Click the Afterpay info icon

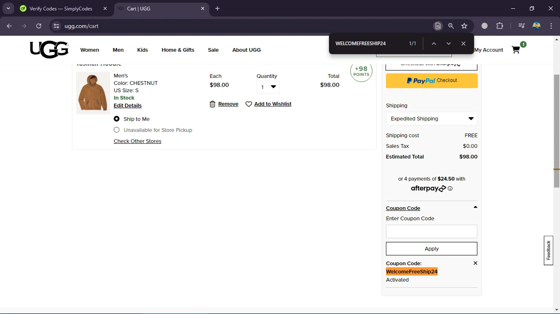[x=450, y=188]
